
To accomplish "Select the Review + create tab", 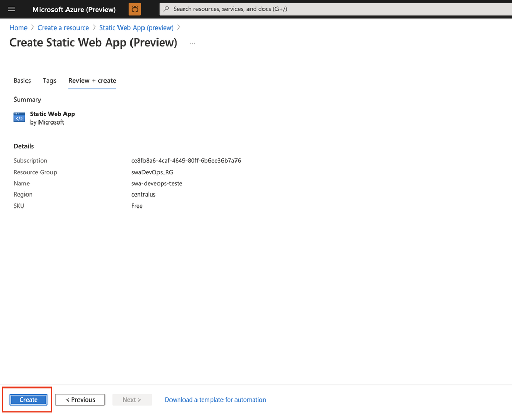I will coord(92,81).
